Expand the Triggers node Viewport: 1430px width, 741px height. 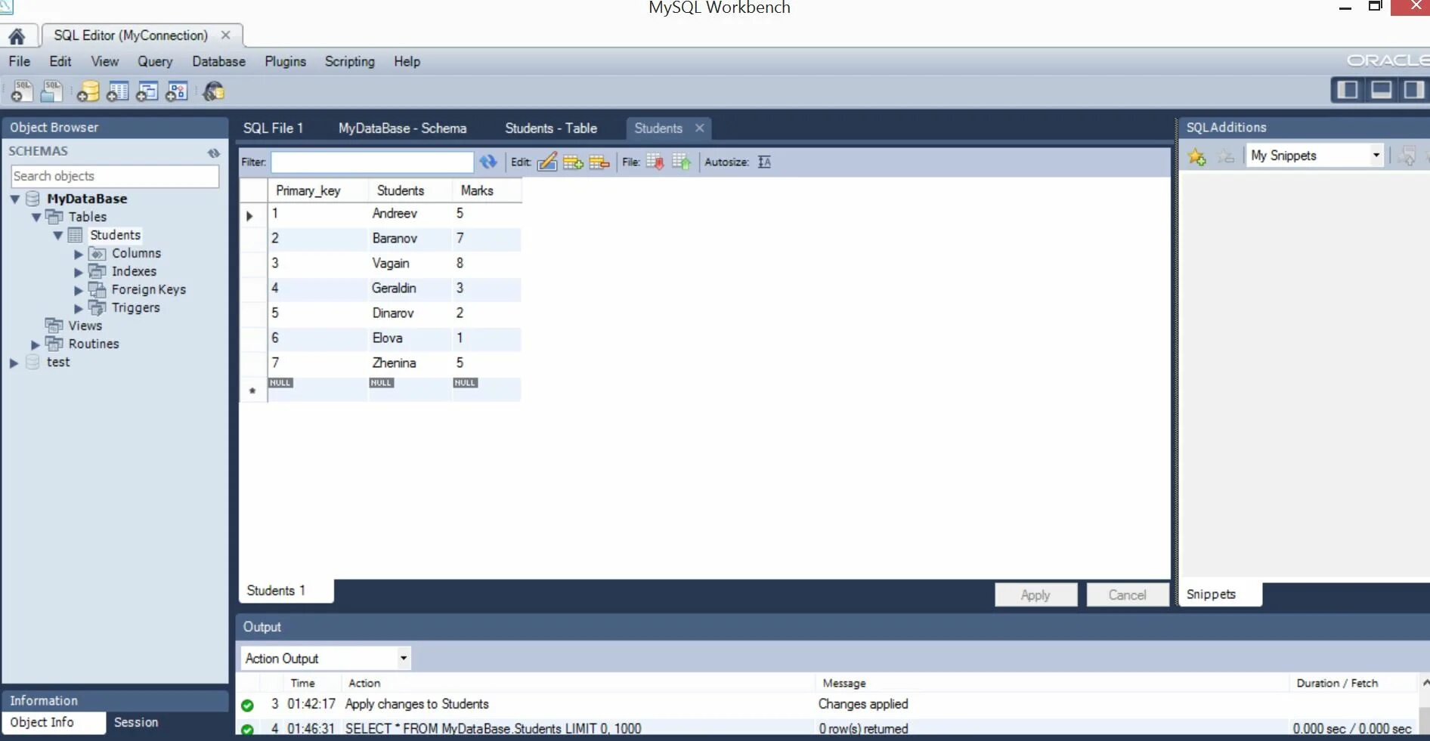(x=79, y=308)
